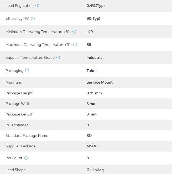The image size is (172, 174).
Task: Select the 0.4%(Typ) load regulation value
Action: click(96, 6)
